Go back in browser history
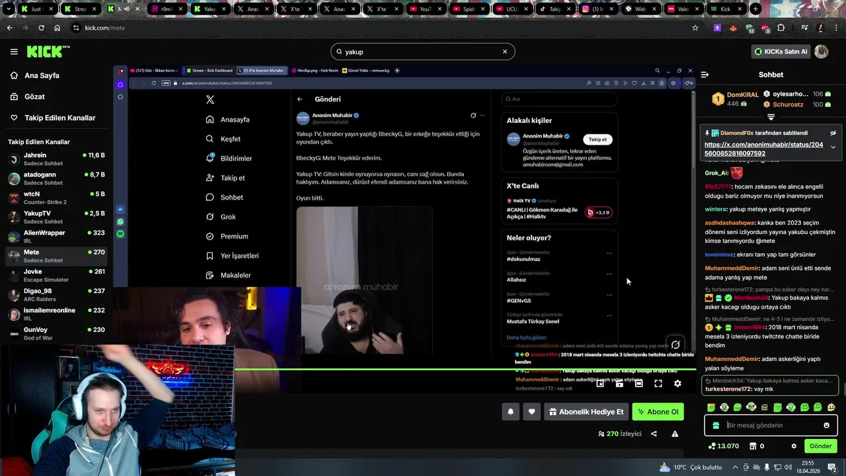The height and width of the screenshot is (476, 846). [9, 28]
